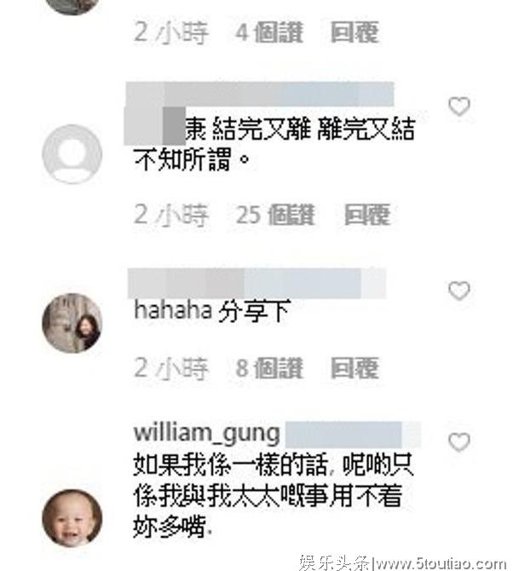Open the default gray avatar profile
Screen dimensions: 513x571
coord(72,153)
